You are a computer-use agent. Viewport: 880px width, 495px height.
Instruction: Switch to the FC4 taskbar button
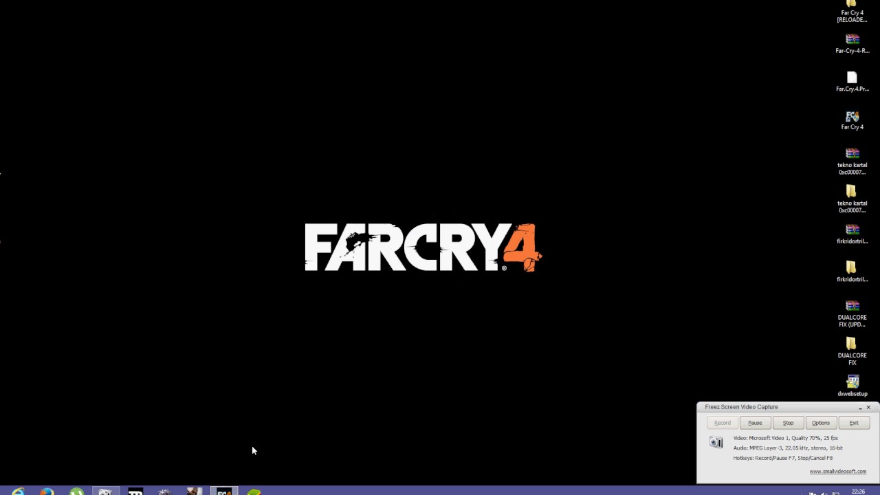224,492
